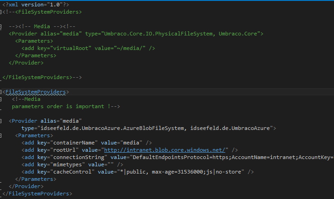Click the "connectionString" key
Screen dimensions: 334x199
pos(78,157)
